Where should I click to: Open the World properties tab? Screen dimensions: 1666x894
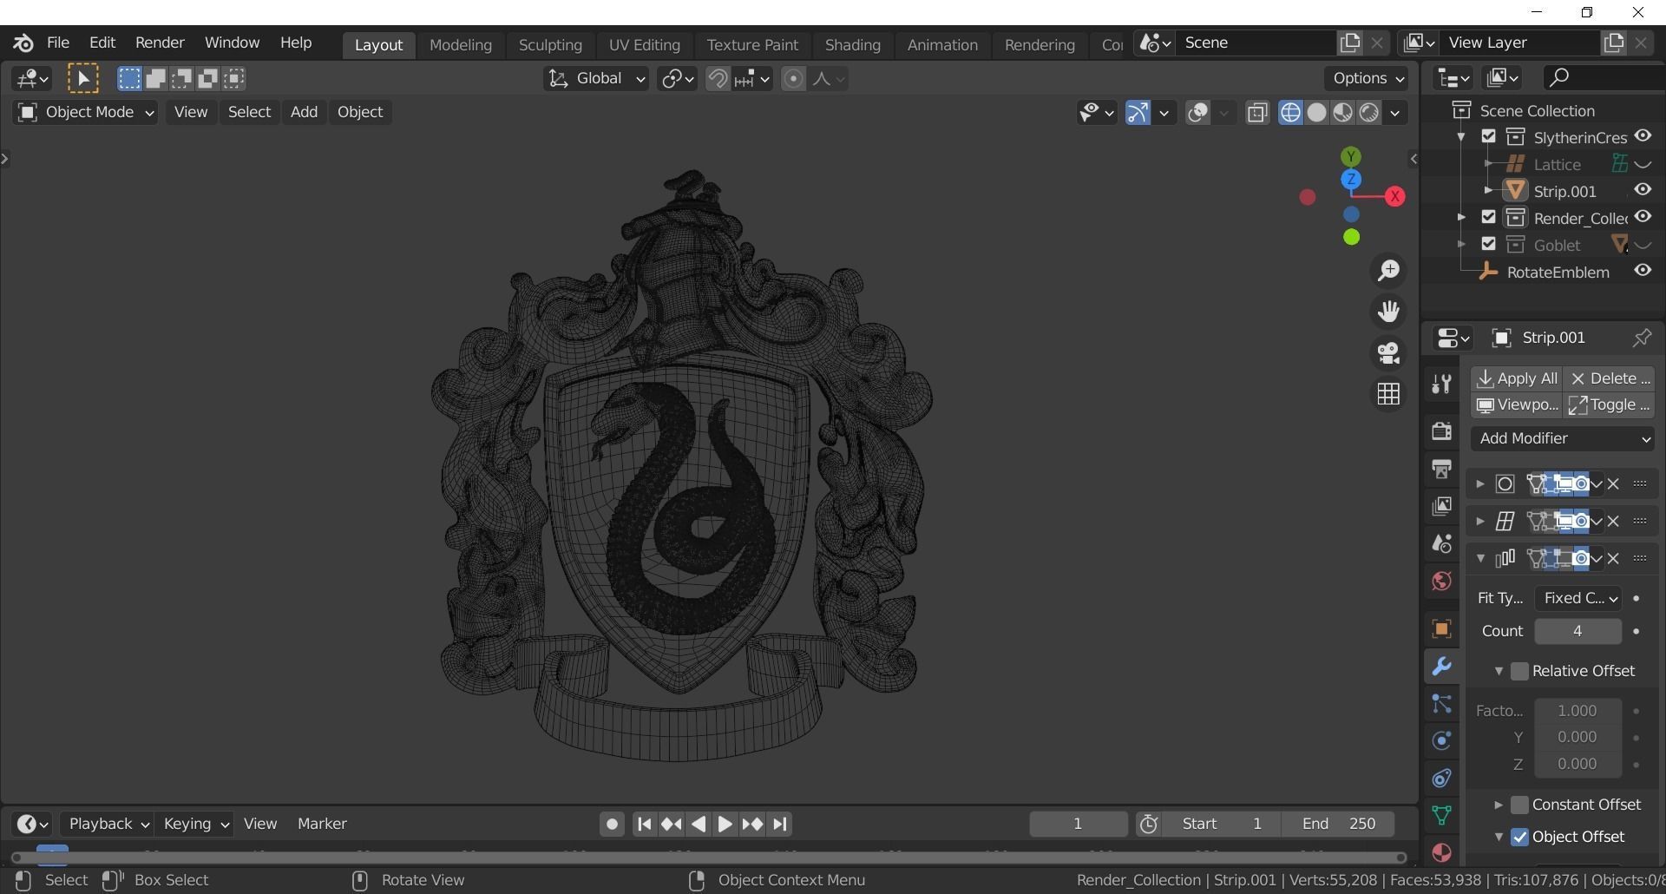point(1441,581)
